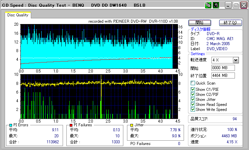249x150 pixels.
Task: Select the Disc Quality tab
Action: click(18, 15)
